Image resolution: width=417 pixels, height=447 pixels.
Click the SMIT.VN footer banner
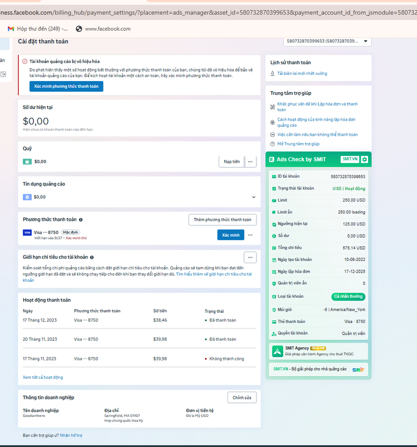pos(318,369)
